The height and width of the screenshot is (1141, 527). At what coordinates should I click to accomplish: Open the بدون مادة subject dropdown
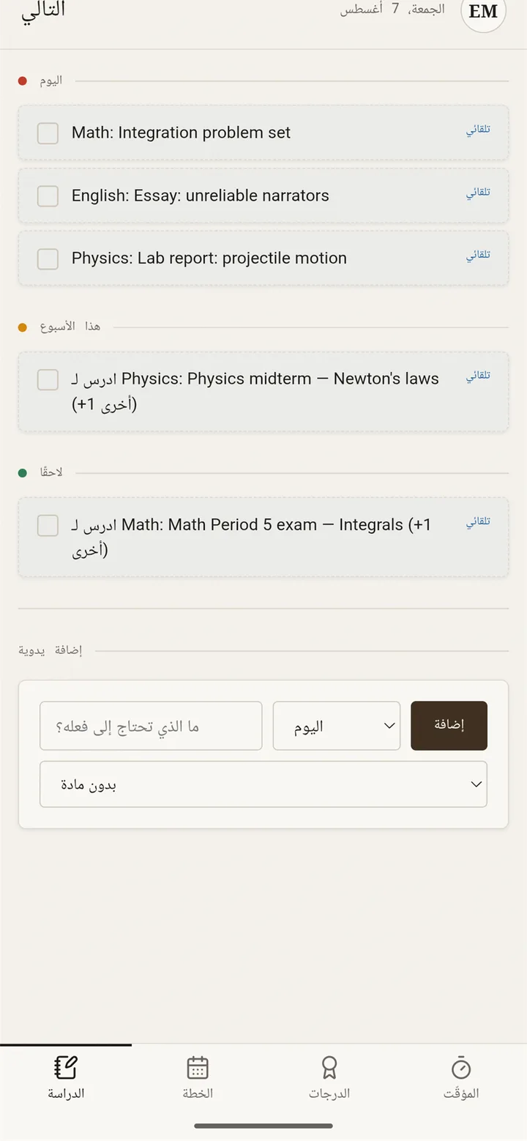[263, 784]
